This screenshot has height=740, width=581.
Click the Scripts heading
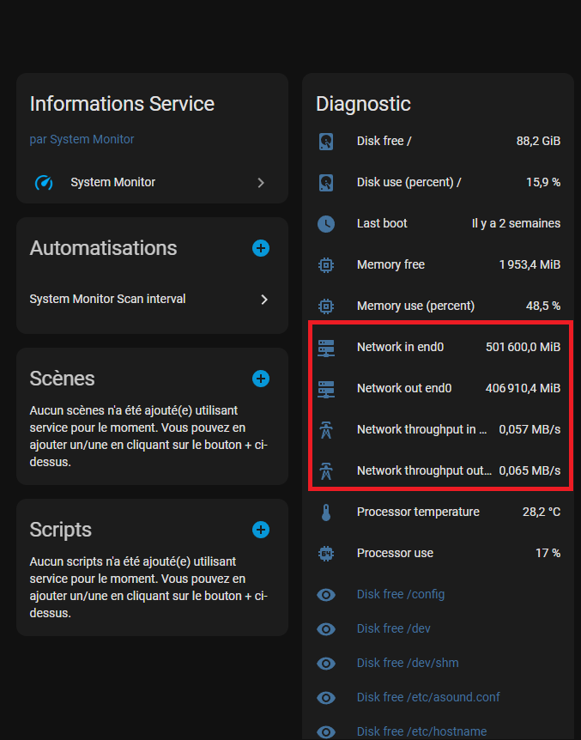point(60,530)
